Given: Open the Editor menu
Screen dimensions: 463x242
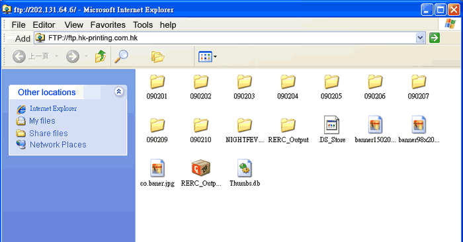Looking at the screenshot, I should [44, 24].
